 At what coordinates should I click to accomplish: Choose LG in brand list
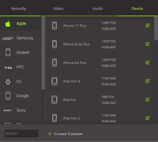coord(19,81)
